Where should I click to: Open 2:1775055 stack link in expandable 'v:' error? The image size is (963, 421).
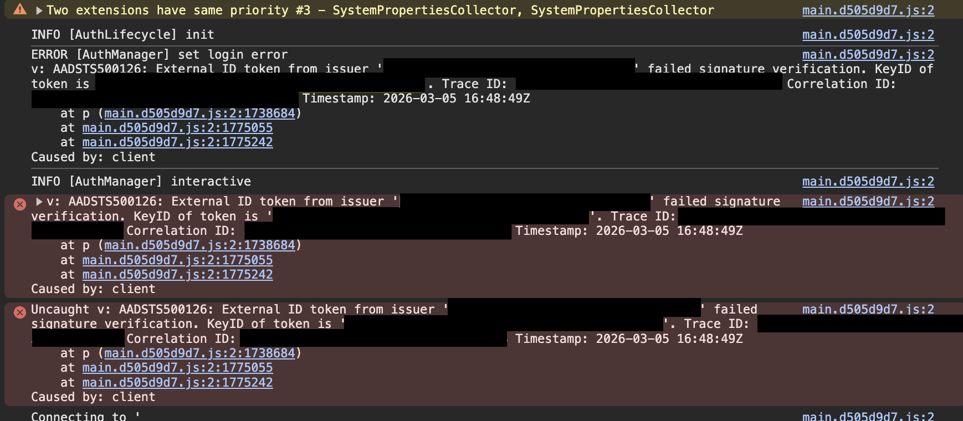click(x=177, y=260)
